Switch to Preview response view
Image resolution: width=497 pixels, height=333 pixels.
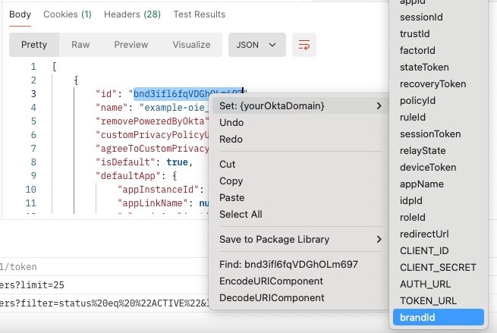(131, 45)
